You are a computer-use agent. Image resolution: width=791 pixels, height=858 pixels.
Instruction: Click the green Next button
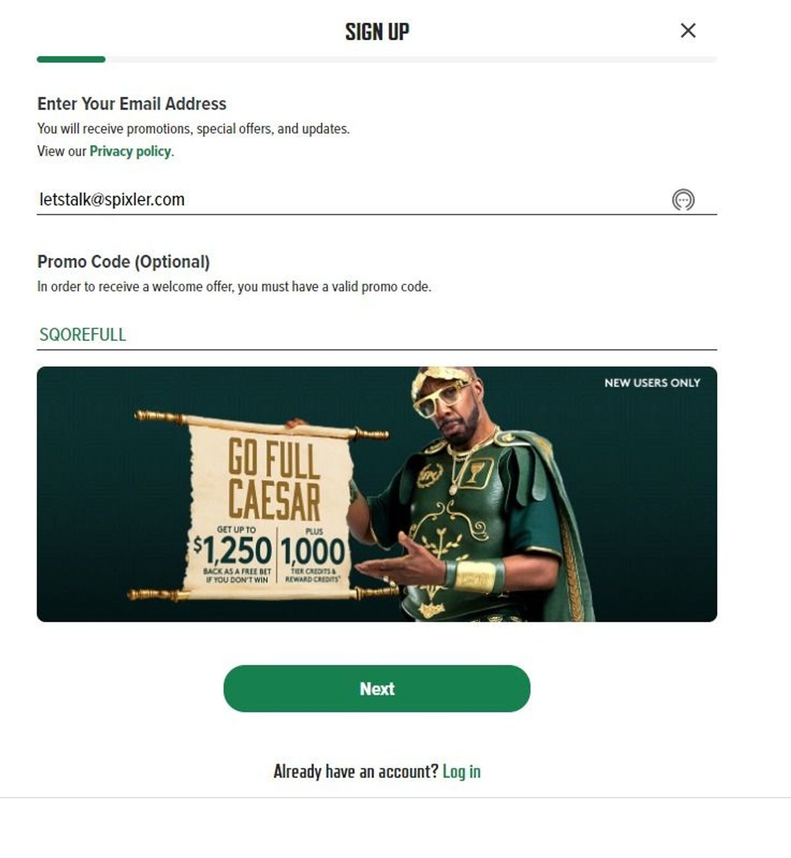[x=377, y=689]
